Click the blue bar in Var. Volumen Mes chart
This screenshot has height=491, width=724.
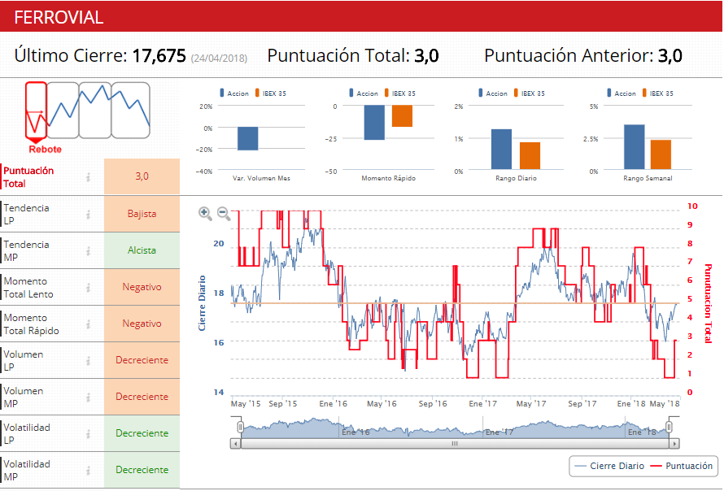(248, 138)
